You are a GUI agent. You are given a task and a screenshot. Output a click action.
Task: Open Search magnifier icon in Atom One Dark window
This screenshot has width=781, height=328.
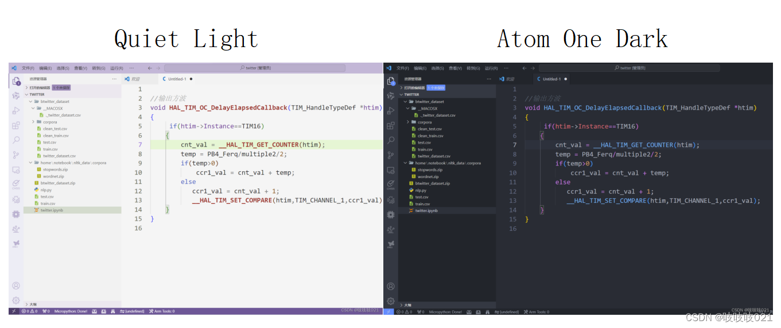[x=391, y=141]
